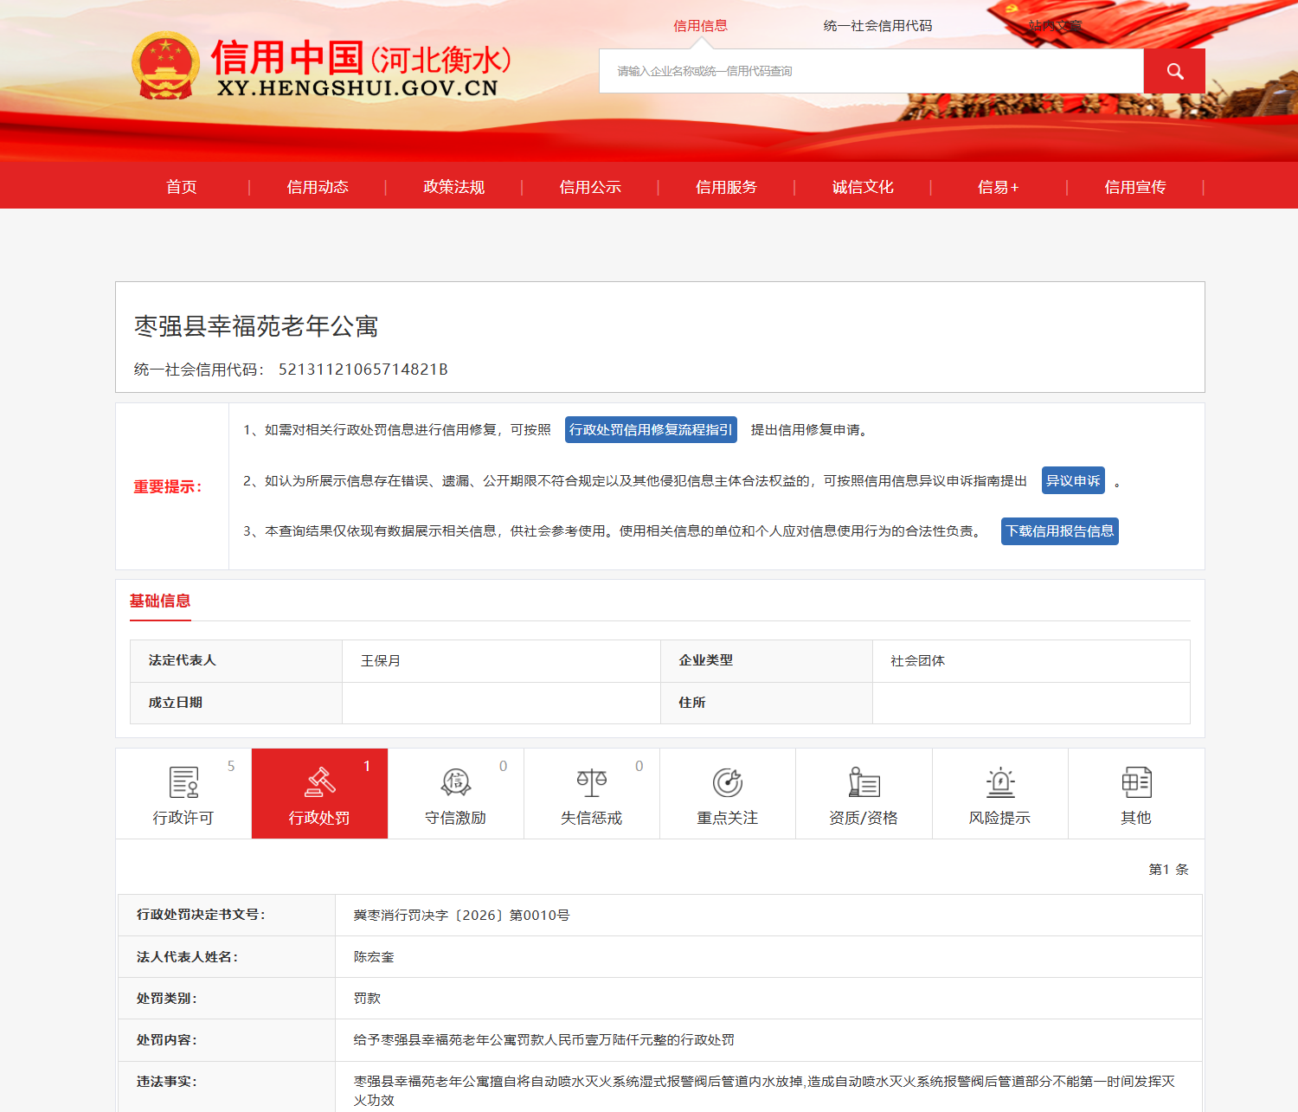Open 信用服务 in the navigation bar
The width and height of the screenshot is (1298, 1112).
click(726, 187)
